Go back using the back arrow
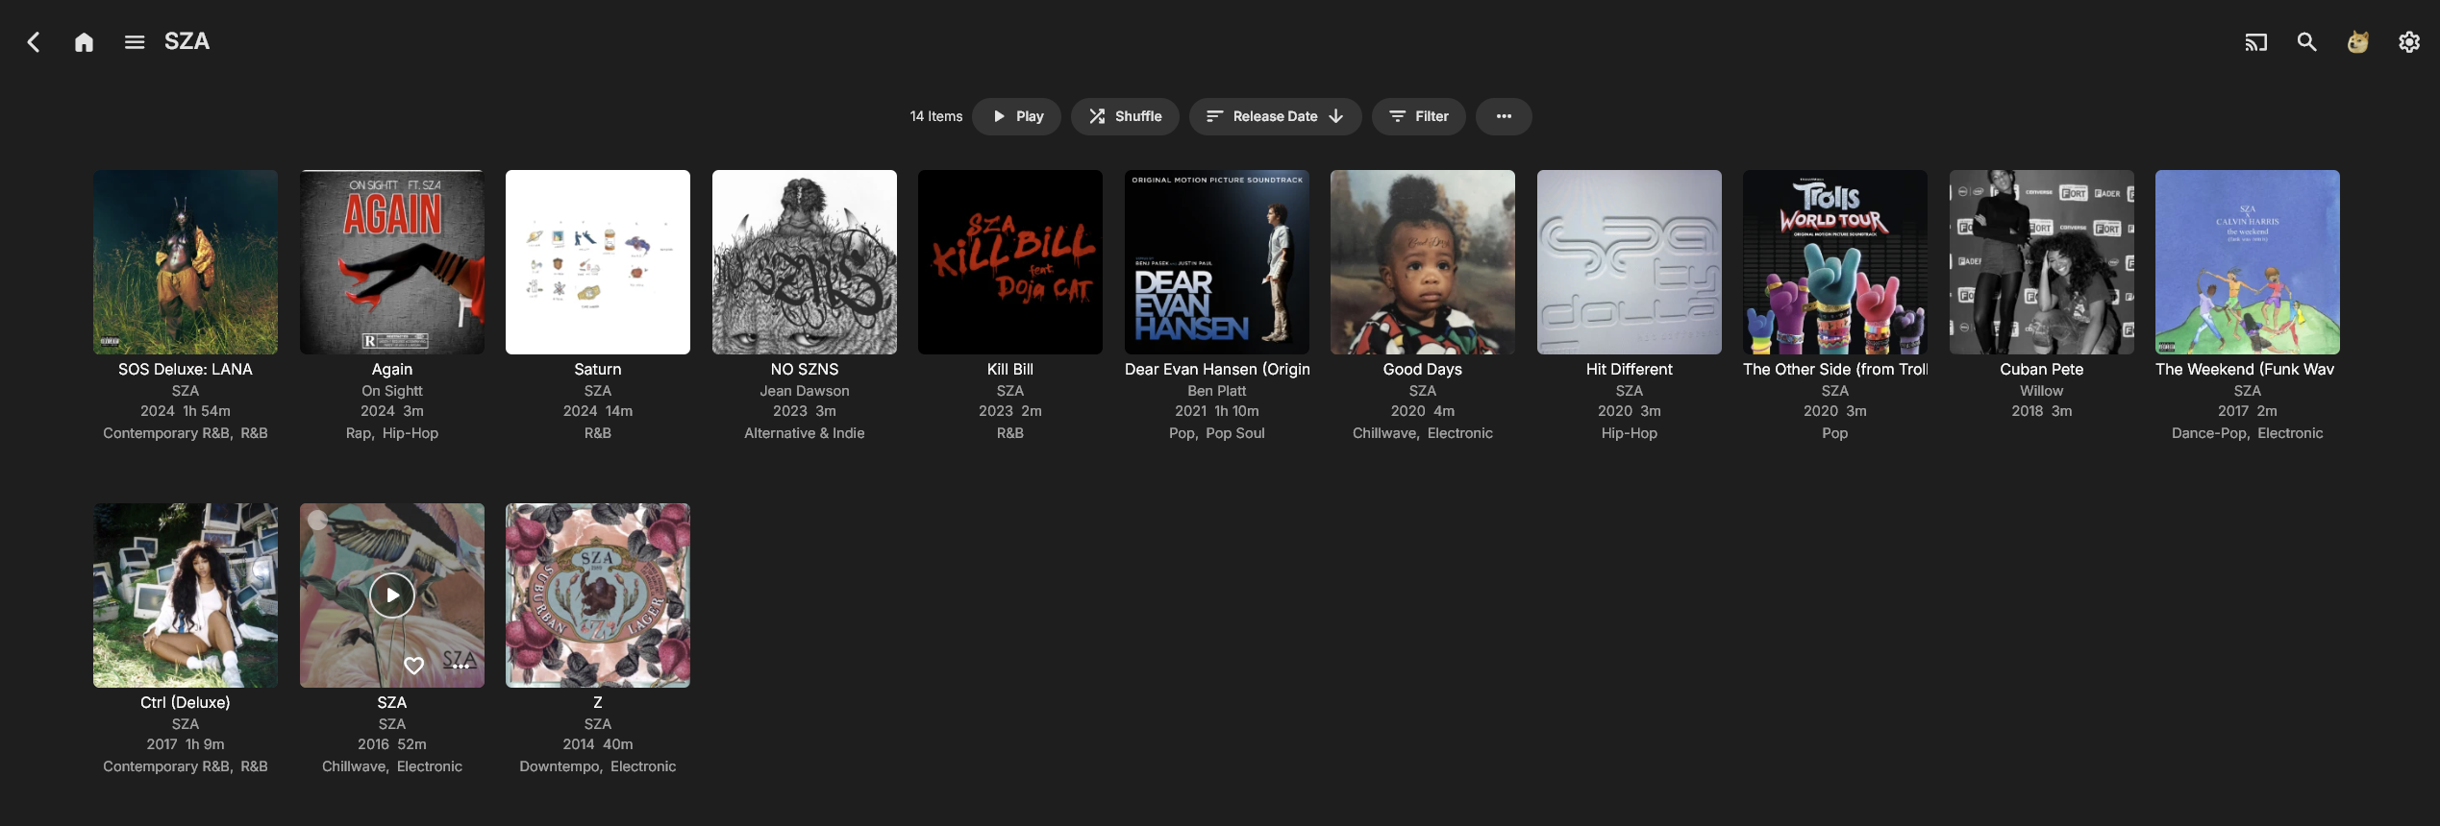The width and height of the screenshot is (2440, 826). pos(34,42)
